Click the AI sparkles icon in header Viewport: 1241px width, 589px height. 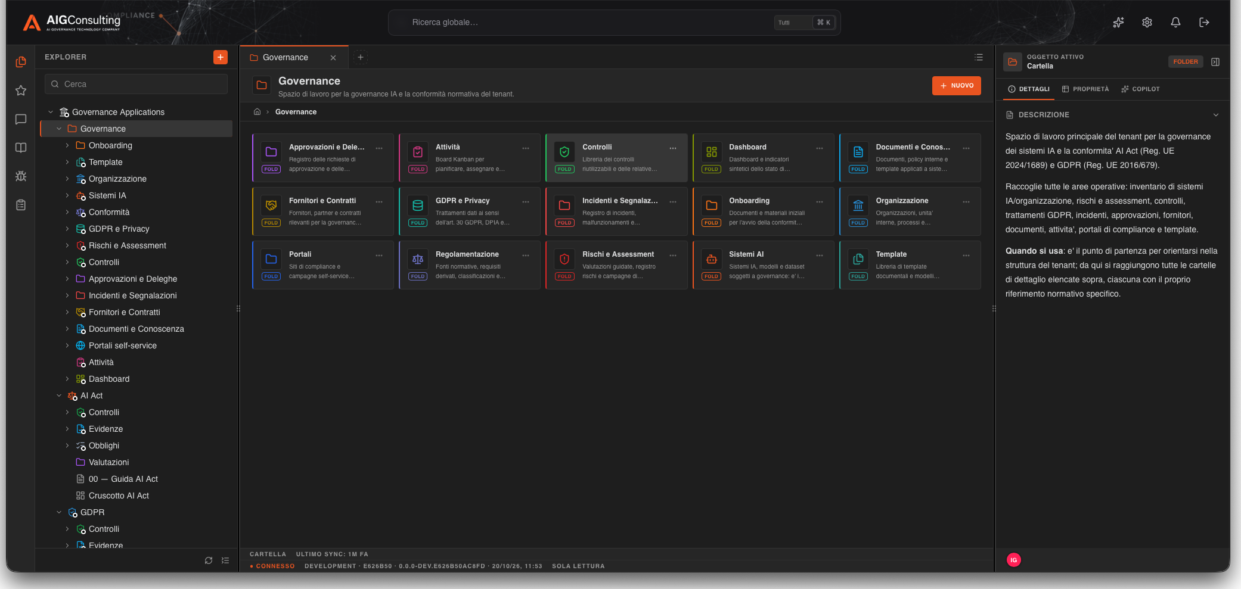[1118, 23]
